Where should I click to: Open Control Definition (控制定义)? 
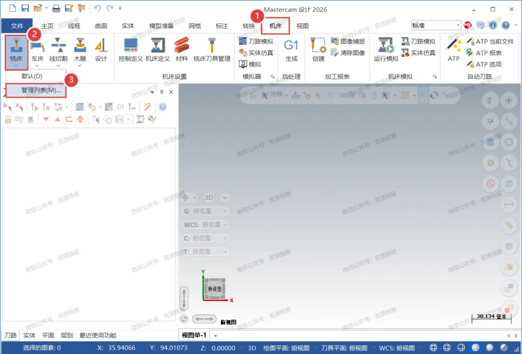pyautogui.click(x=130, y=50)
